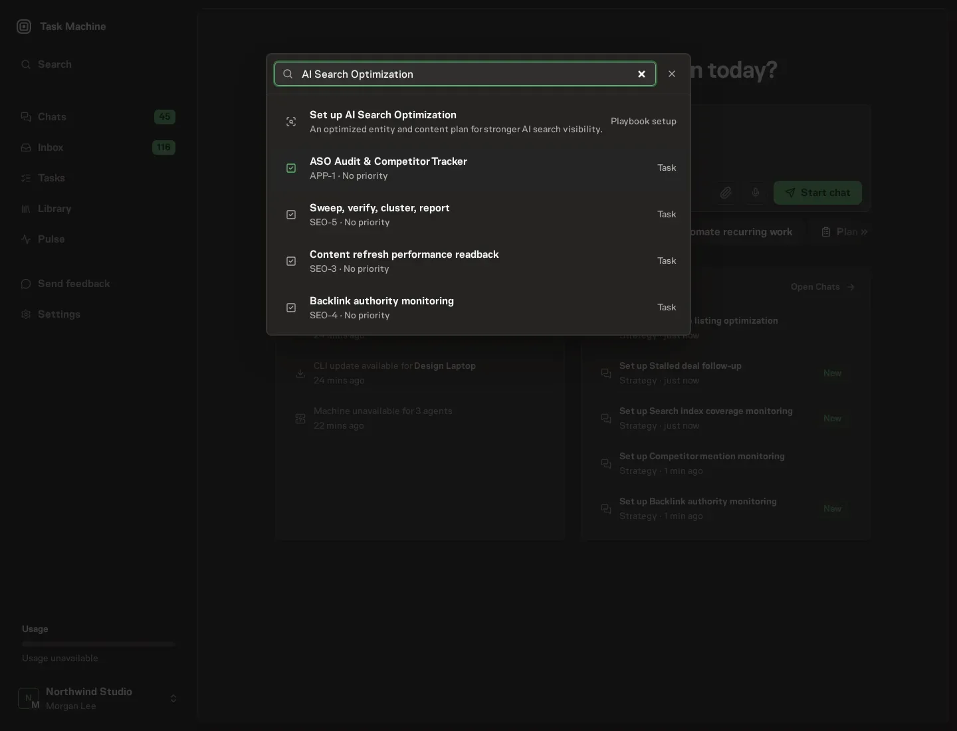Open Library in the sidebar

98,209
